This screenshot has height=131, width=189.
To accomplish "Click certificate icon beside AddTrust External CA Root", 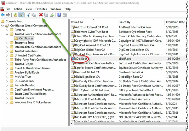I will [73, 27].
